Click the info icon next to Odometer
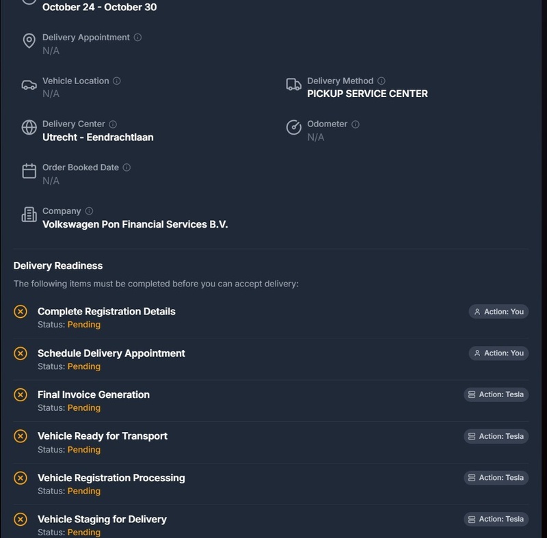The height and width of the screenshot is (538, 547). click(x=356, y=124)
